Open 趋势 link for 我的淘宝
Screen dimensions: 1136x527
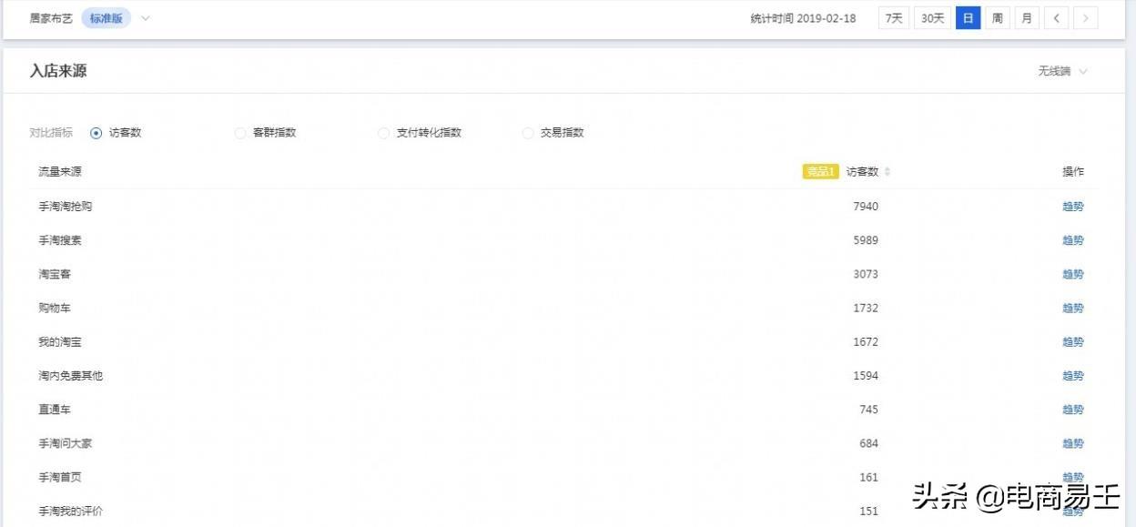pos(1073,342)
